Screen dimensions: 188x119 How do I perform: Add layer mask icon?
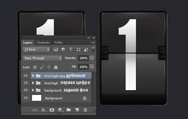point(52,110)
